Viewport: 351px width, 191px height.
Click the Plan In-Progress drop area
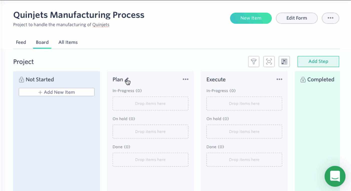point(150,103)
